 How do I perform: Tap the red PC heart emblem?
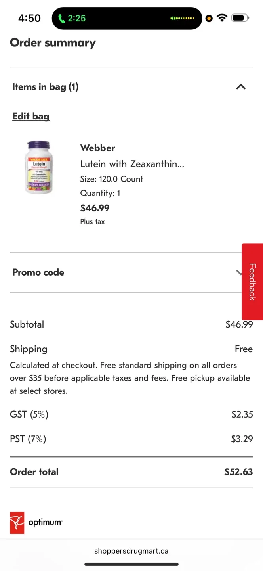point(17,523)
